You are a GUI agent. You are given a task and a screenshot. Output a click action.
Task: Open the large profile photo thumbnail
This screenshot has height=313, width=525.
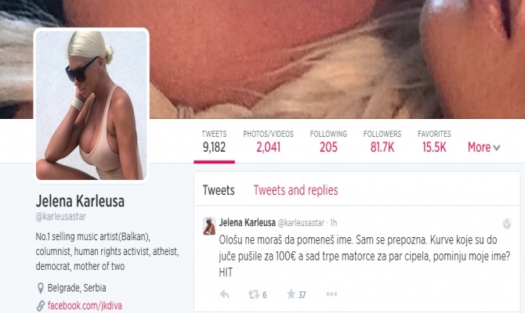coord(92,106)
